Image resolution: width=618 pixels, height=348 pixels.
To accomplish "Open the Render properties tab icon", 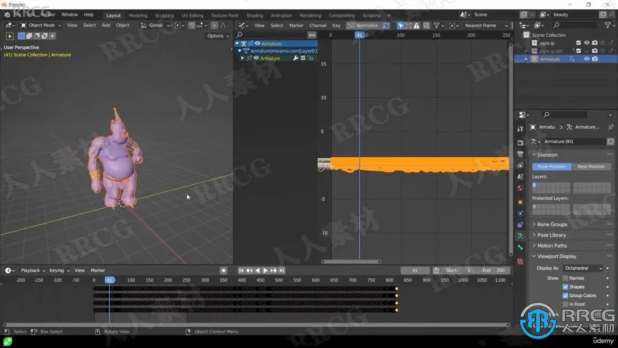I will click(520, 143).
